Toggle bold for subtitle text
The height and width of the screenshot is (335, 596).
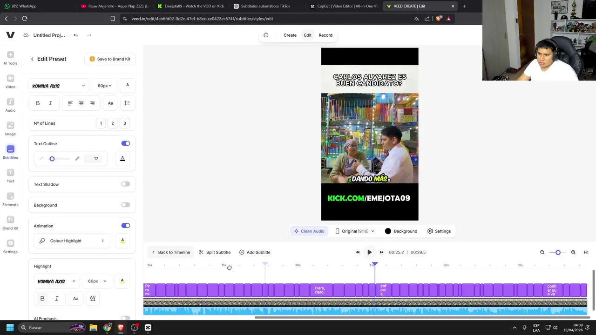click(38, 103)
